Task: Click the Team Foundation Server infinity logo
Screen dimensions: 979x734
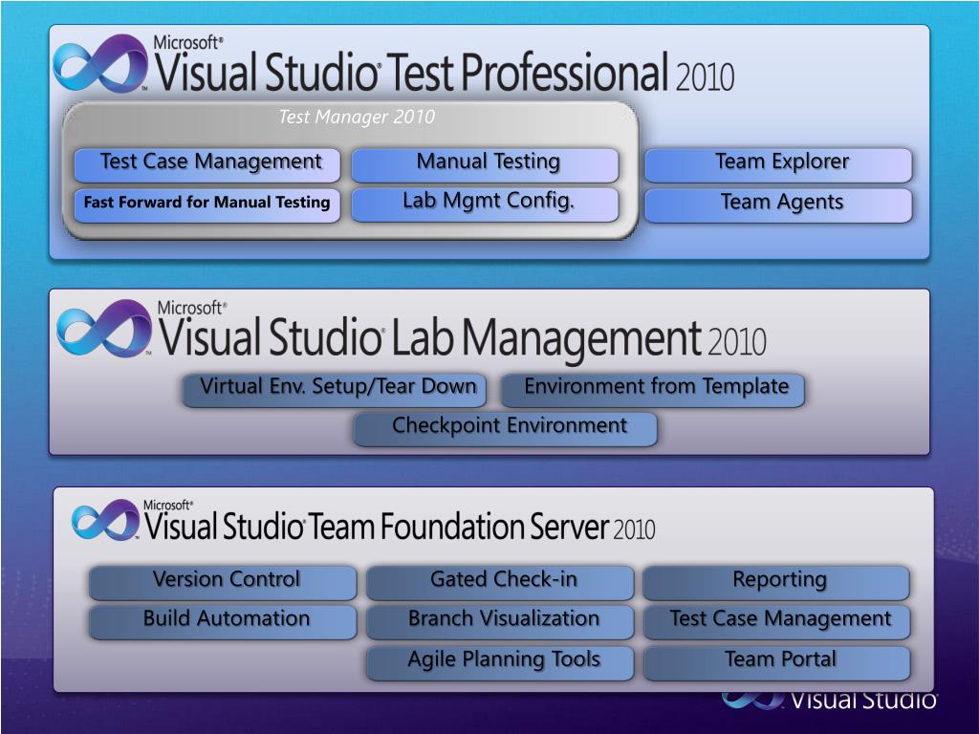Action: pos(105,520)
